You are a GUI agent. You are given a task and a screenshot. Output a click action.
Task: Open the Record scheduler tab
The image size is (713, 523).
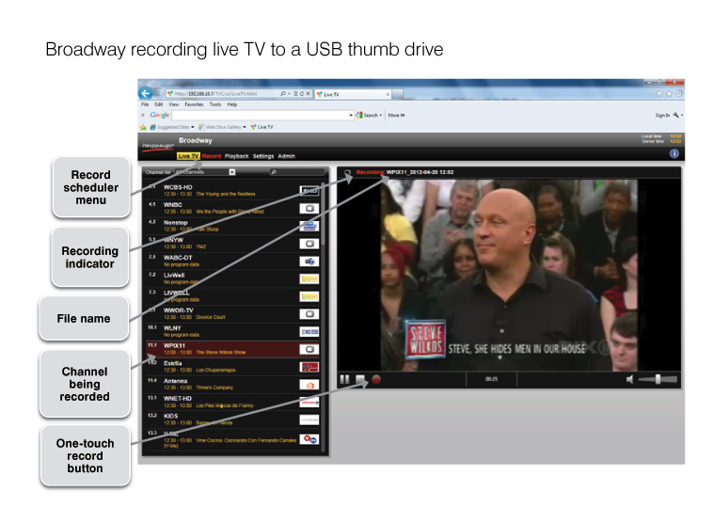(212, 156)
